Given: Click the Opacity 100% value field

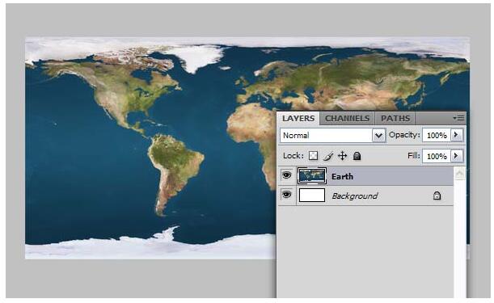Looking at the screenshot, I should [x=437, y=136].
